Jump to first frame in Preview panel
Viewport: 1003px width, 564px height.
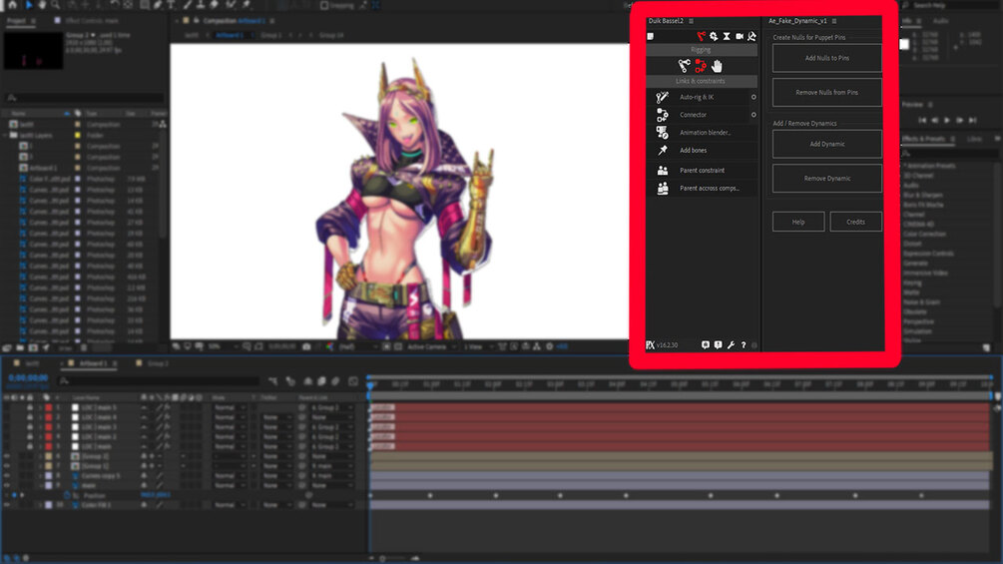(x=922, y=120)
